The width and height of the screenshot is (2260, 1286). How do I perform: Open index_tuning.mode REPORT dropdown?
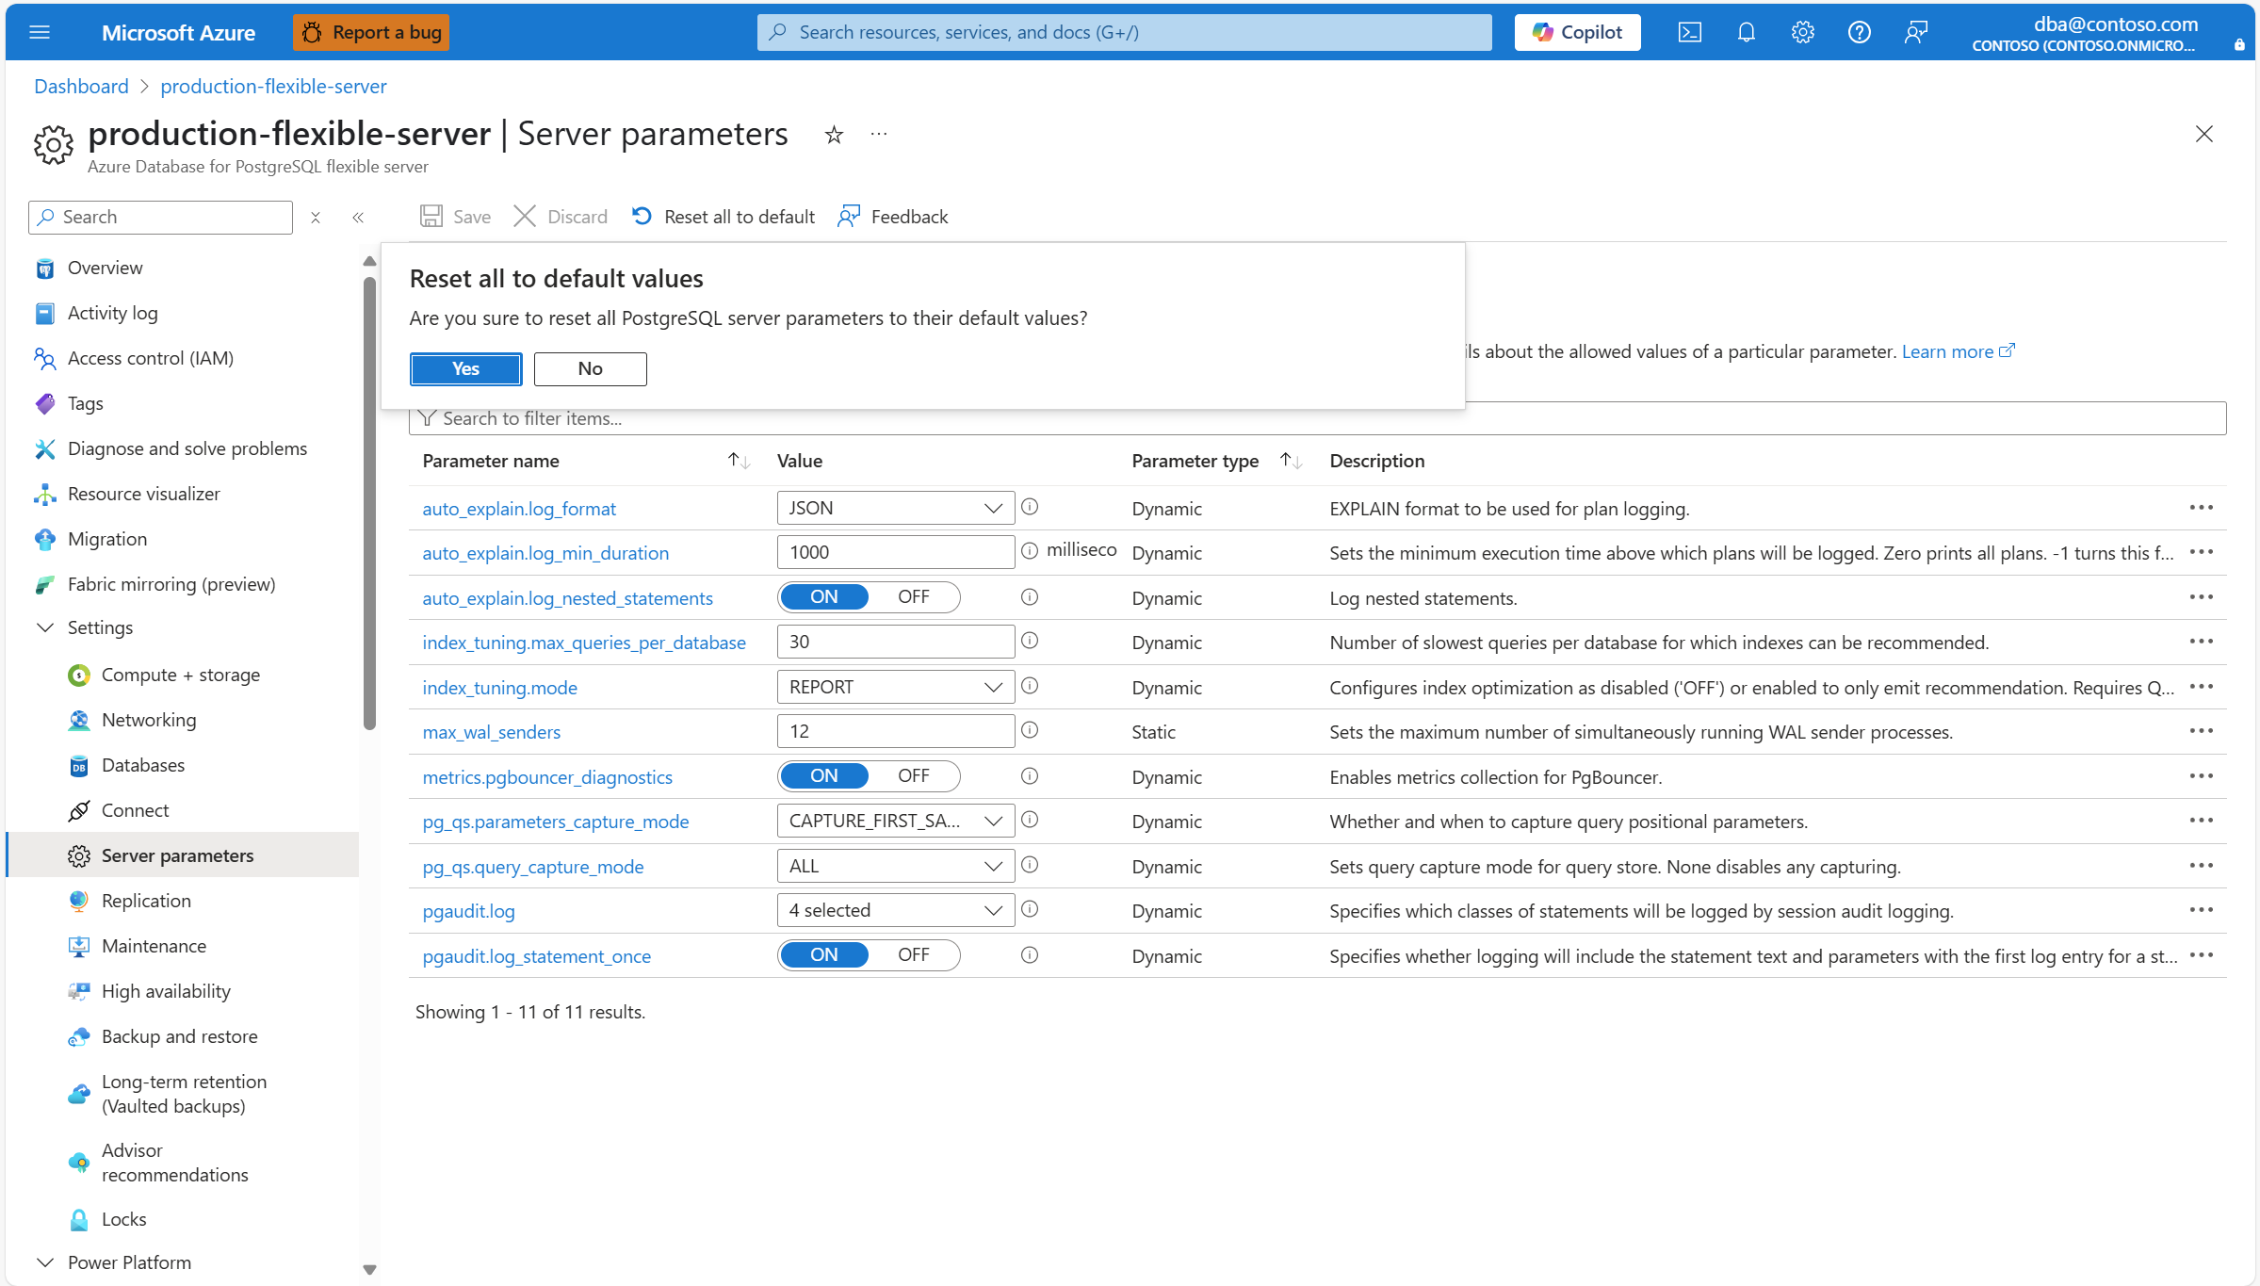click(896, 687)
